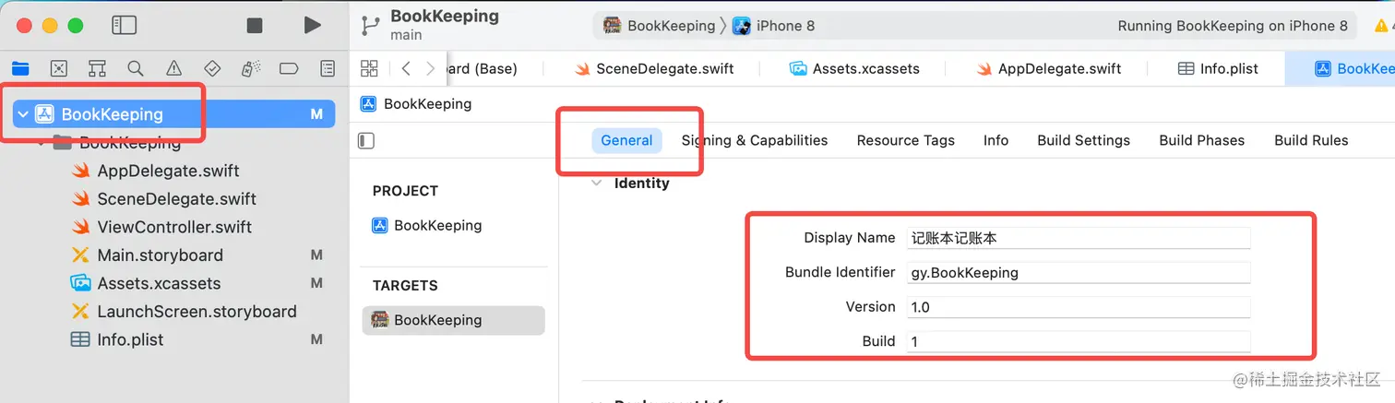This screenshot has width=1395, height=403.
Task: Open the related items grid menu
Action: (369, 68)
